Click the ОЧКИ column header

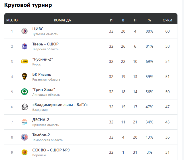coord(167,20)
